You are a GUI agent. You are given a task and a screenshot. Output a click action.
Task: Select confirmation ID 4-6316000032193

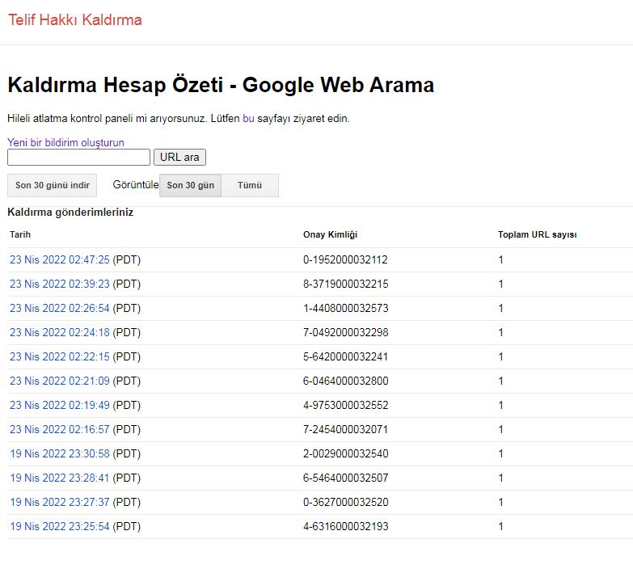345,526
